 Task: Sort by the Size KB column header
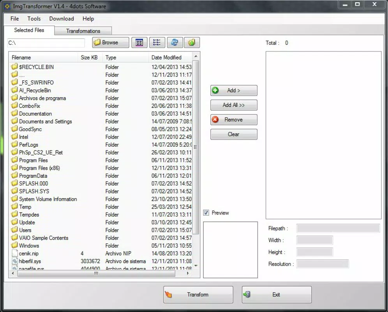(90, 57)
